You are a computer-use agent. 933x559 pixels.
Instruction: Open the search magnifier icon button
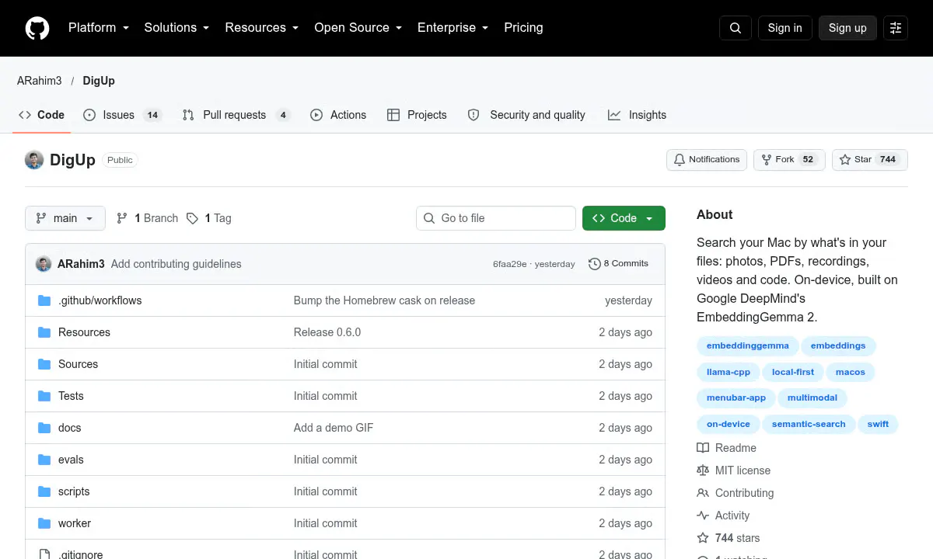pos(736,28)
